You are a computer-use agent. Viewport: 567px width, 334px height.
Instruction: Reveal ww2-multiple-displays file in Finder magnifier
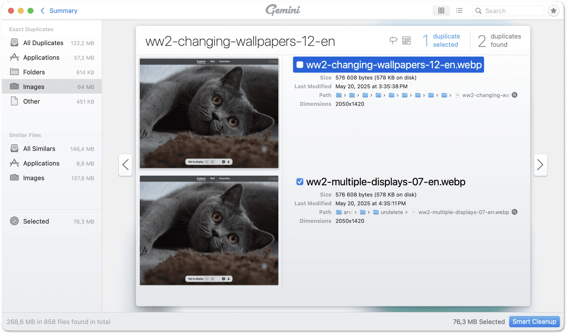pyautogui.click(x=515, y=212)
